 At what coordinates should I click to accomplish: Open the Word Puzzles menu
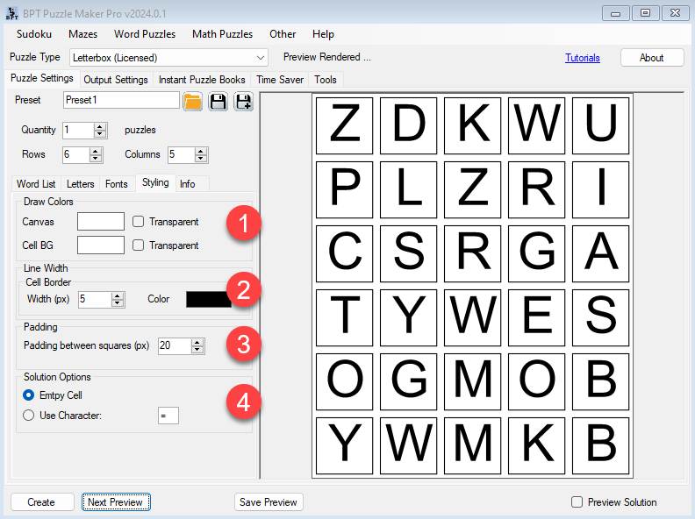pos(145,34)
